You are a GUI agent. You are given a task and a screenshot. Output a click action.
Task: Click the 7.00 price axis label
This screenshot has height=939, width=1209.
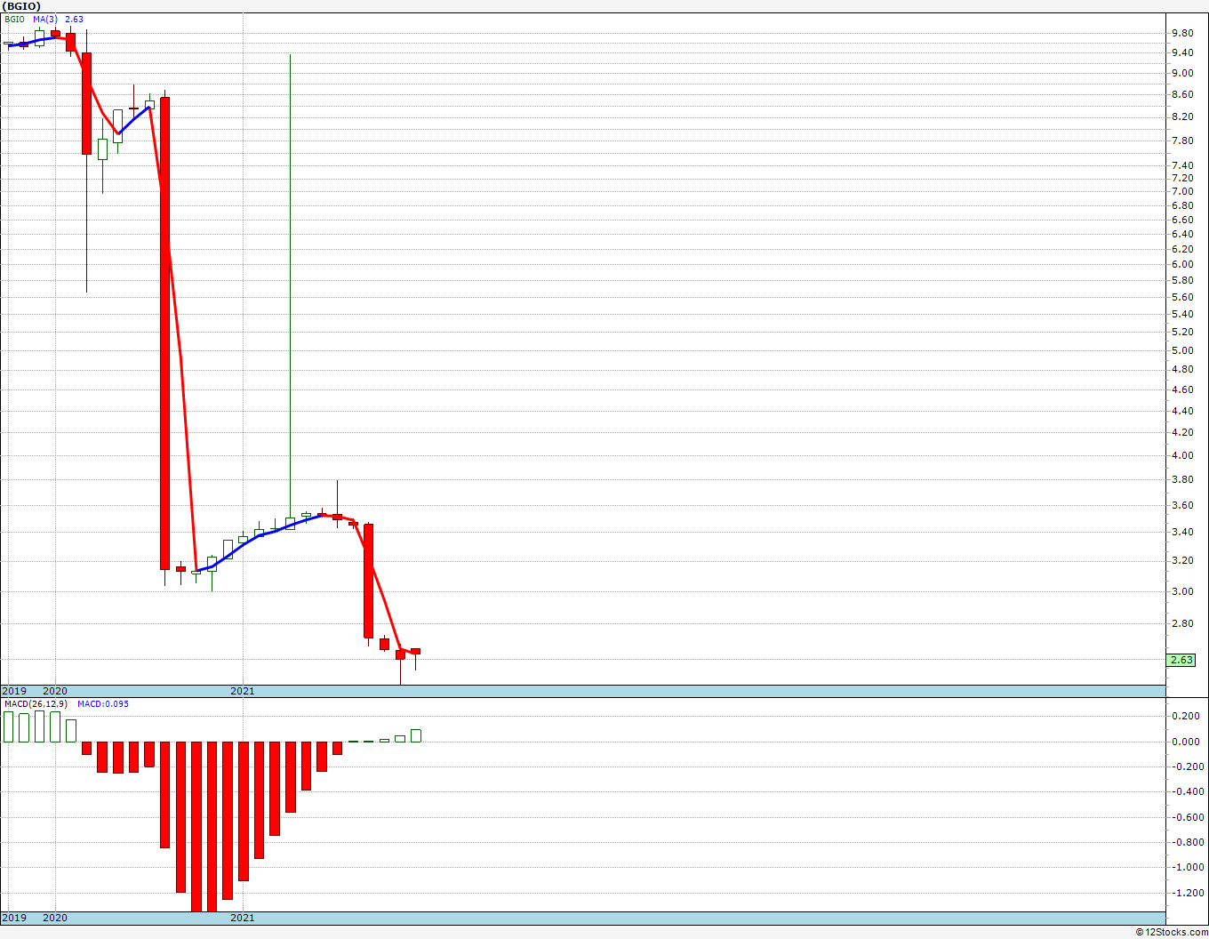tap(1182, 191)
